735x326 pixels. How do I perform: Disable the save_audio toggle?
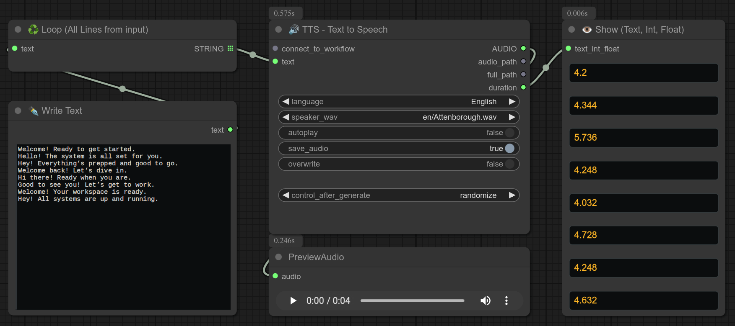pyautogui.click(x=509, y=149)
